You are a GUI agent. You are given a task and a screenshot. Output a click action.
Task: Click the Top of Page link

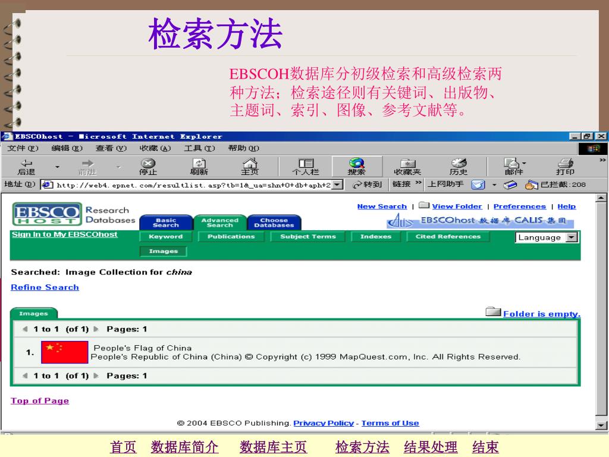click(x=40, y=400)
